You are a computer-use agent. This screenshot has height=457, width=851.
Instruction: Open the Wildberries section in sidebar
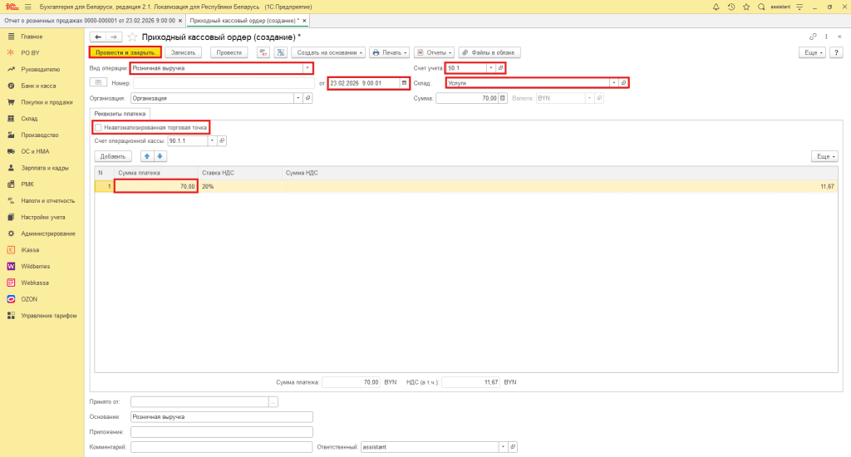click(36, 266)
